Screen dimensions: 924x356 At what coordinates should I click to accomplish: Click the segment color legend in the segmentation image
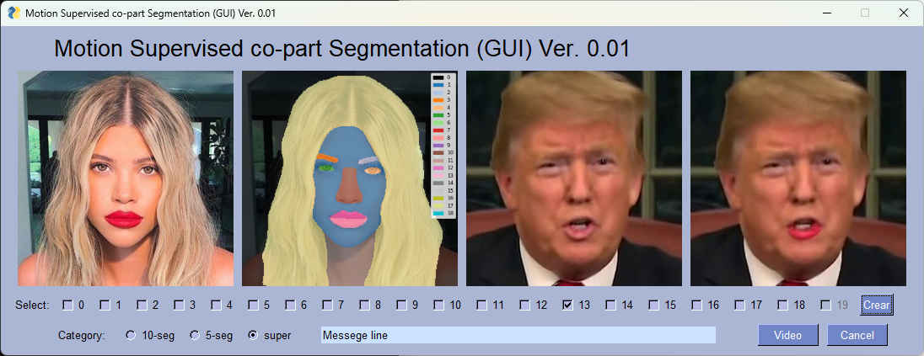pyautogui.click(x=443, y=146)
